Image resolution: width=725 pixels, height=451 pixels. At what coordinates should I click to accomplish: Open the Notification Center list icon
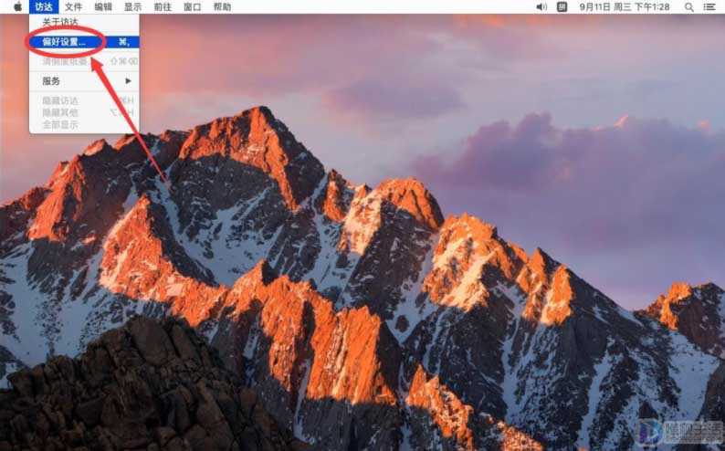tap(709, 7)
